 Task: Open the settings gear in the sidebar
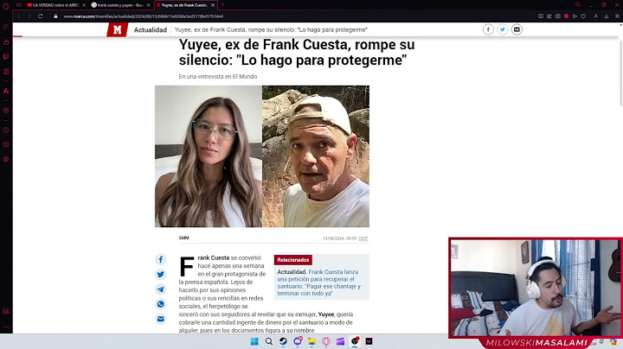pyautogui.click(x=6, y=160)
